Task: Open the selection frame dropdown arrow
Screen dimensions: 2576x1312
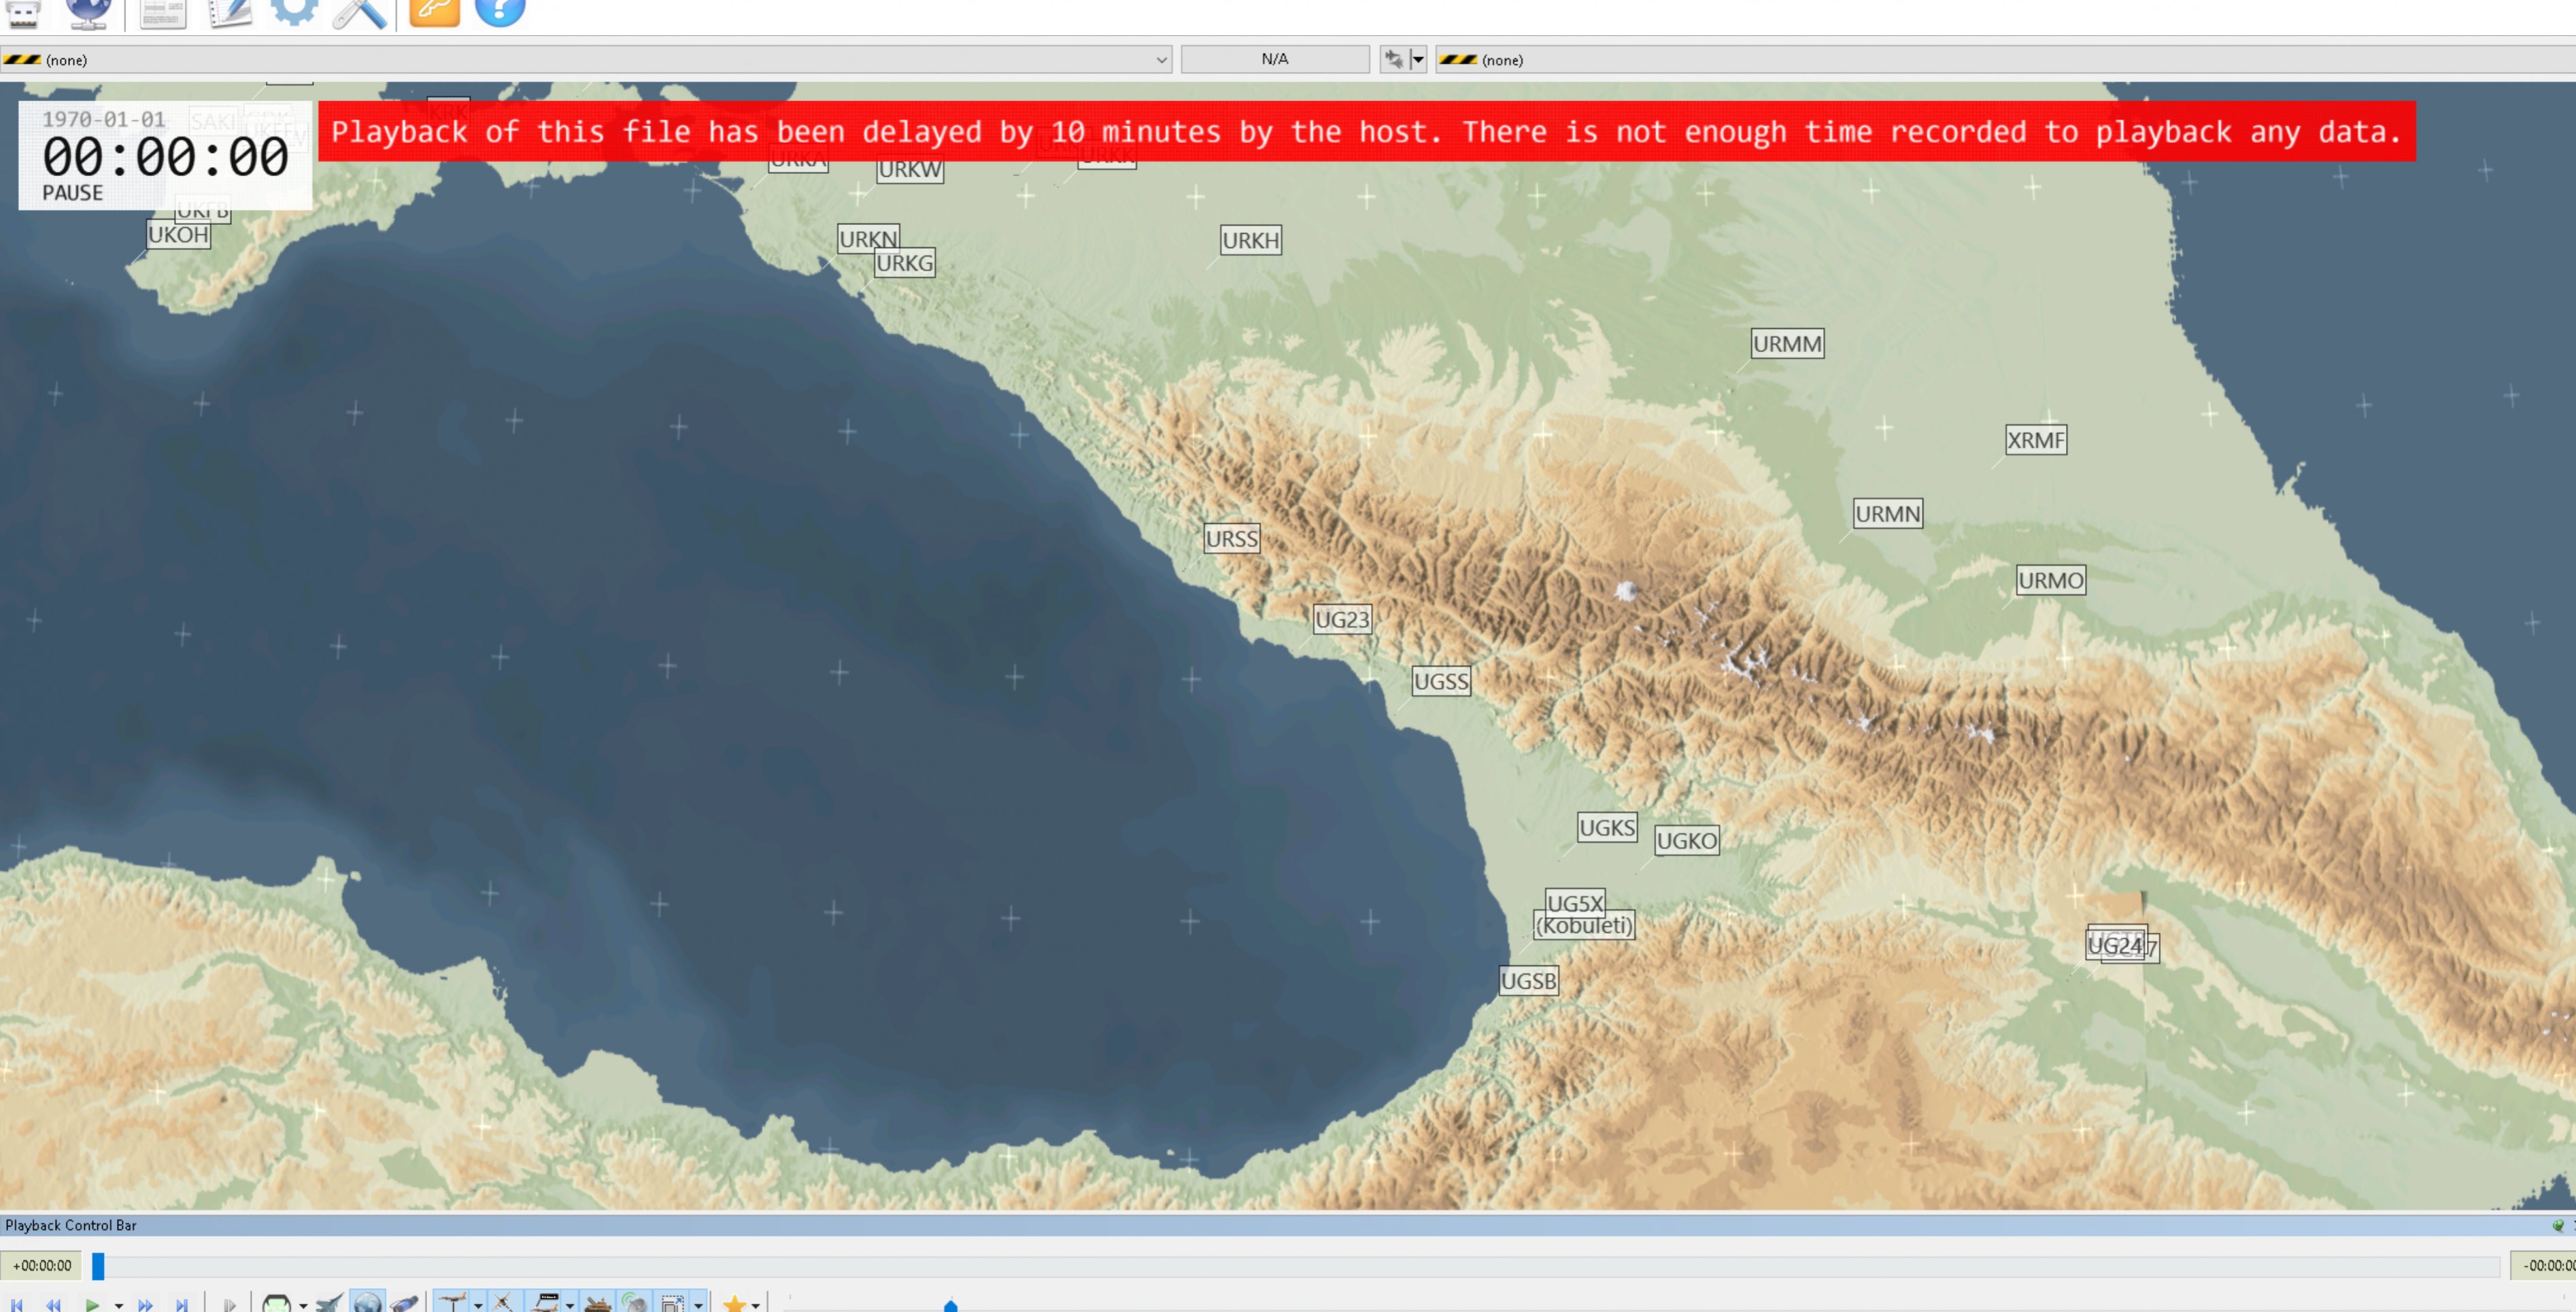Action: [x=698, y=1305]
